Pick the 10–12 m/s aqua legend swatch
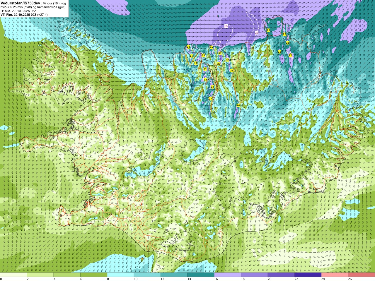Screen dimensions: 375x281 pyautogui.click(x=147, y=275)
